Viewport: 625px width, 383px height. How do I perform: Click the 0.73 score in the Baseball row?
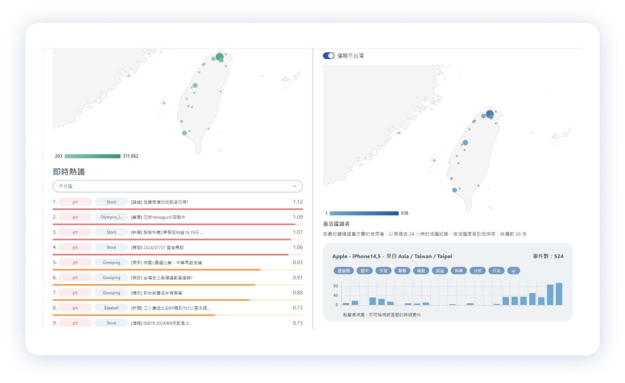coord(298,308)
